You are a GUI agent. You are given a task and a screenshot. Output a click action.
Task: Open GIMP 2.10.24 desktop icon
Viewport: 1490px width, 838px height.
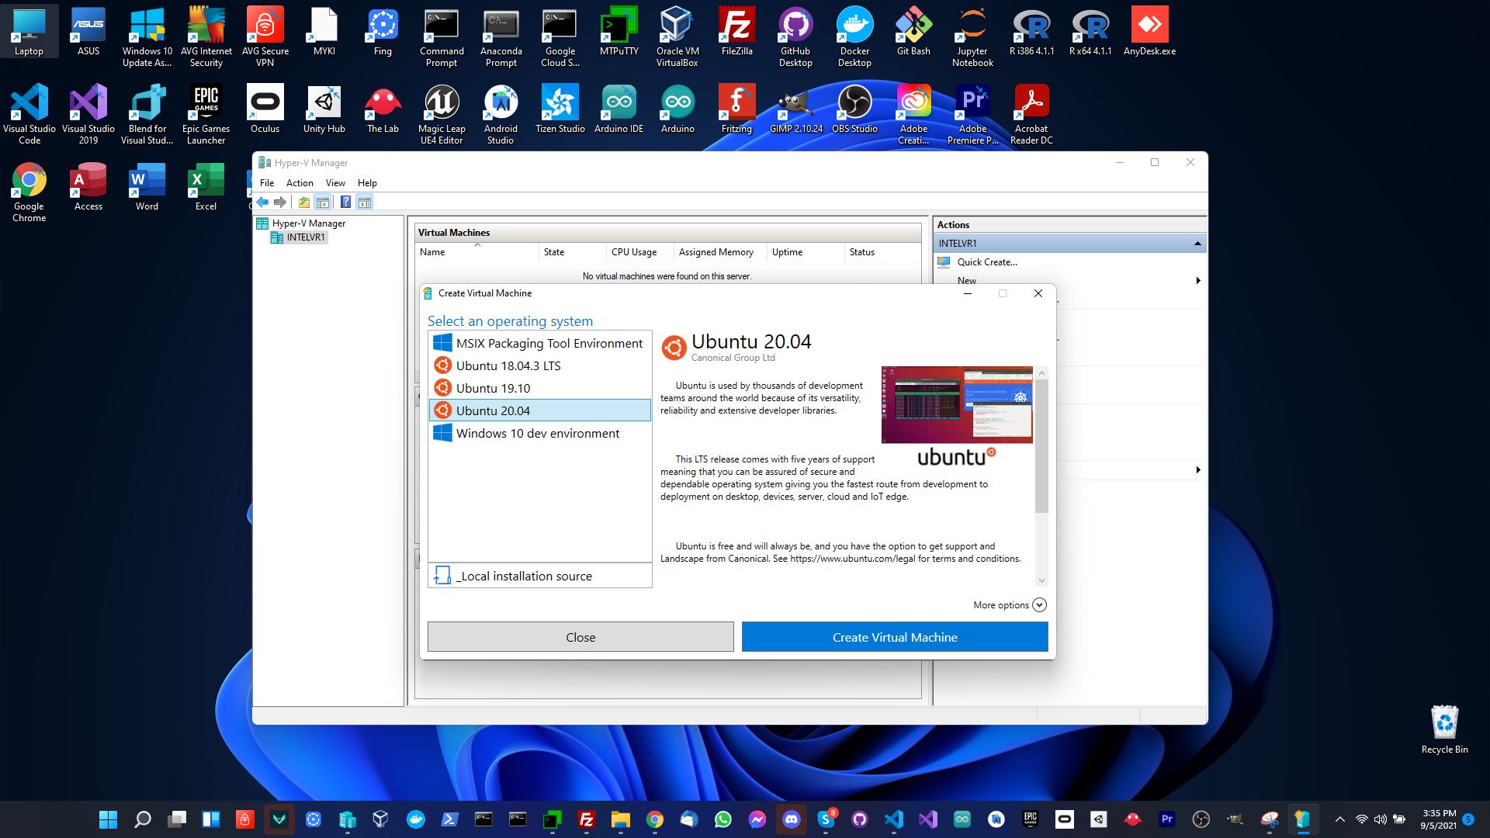pyautogui.click(x=795, y=109)
